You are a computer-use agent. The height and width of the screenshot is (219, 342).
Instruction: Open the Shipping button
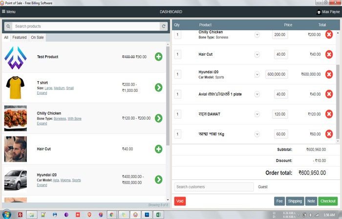tap(295, 201)
